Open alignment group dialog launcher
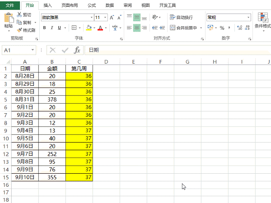 (x=202, y=39)
